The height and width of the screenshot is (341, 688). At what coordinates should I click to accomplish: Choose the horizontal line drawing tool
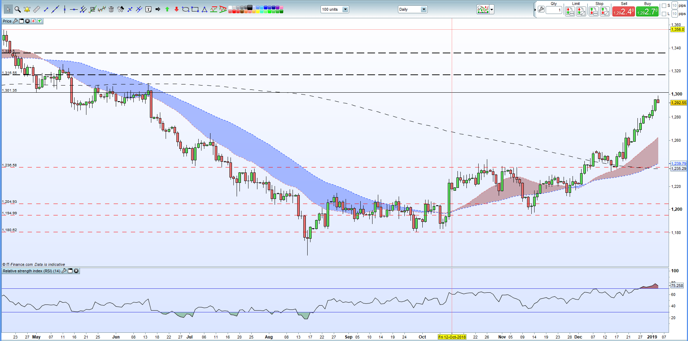[73, 9]
